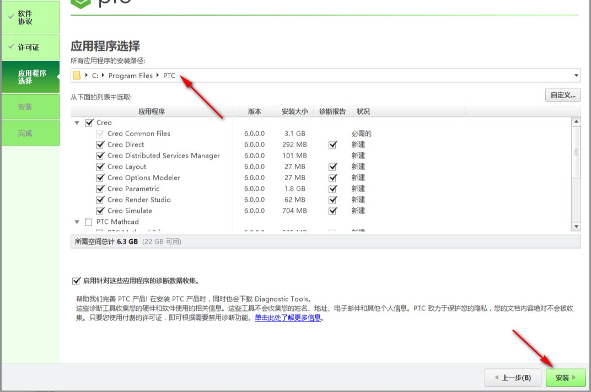Toggle diagnostic report for Creo Simulate

(332, 211)
